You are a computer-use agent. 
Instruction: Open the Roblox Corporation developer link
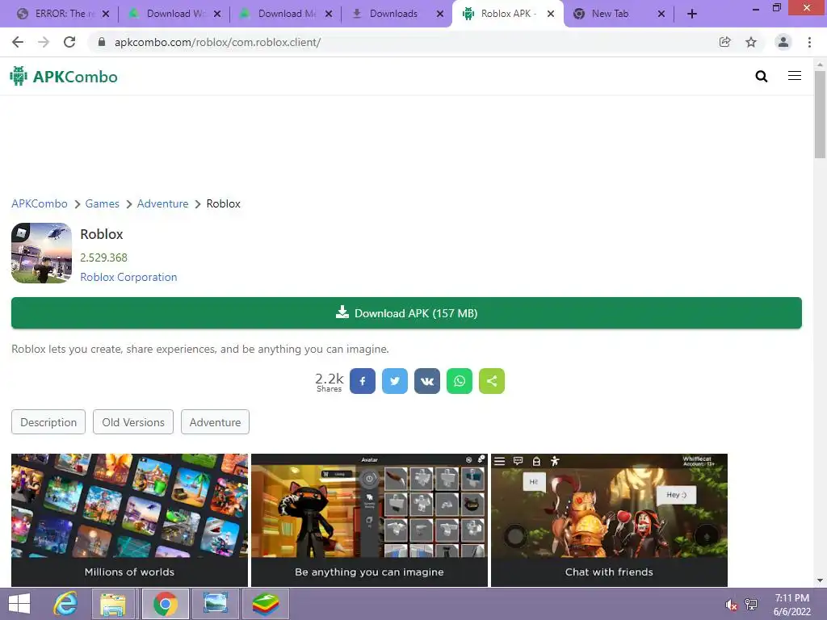(128, 278)
